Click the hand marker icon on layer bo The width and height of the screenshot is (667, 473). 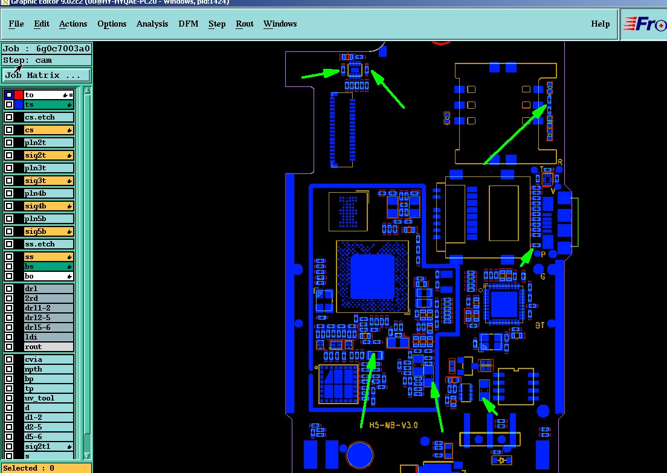tap(69, 277)
